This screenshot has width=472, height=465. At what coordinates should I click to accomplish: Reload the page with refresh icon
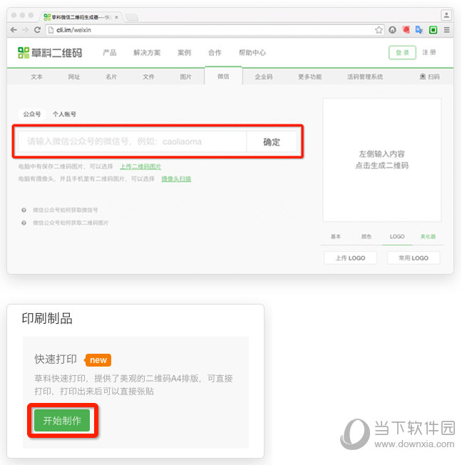[37, 30]
